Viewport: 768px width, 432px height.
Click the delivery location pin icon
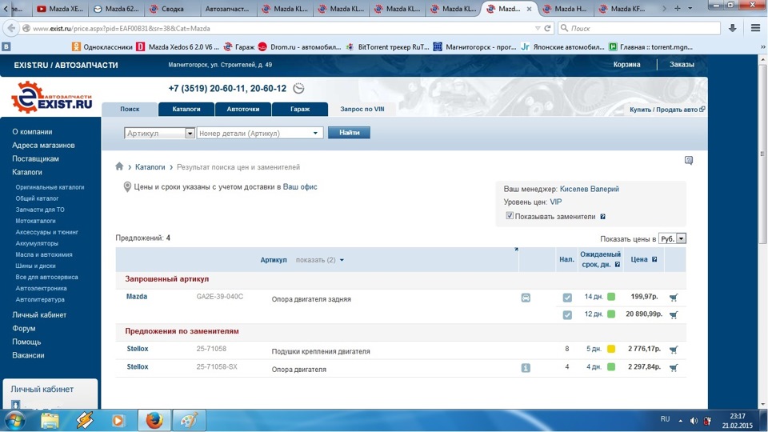coord(127,187)
